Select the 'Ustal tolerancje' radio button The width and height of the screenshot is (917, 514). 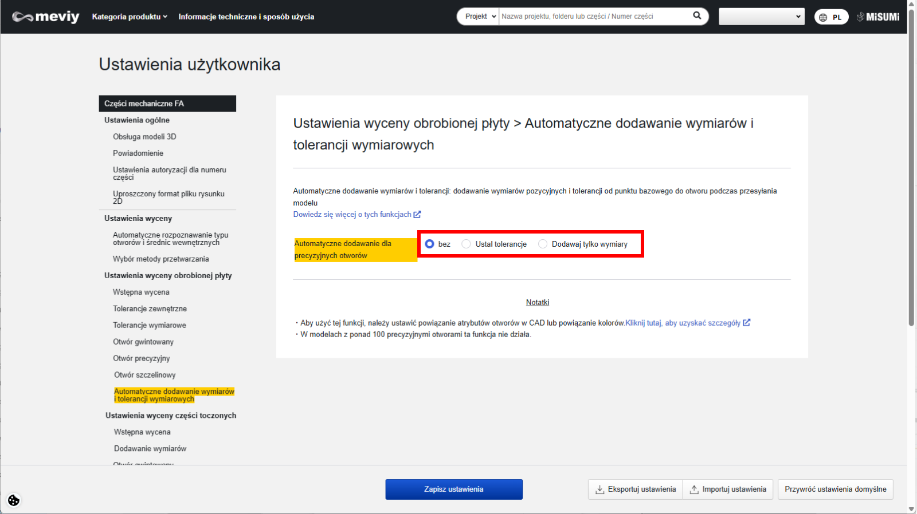click(x=467, y=244)
